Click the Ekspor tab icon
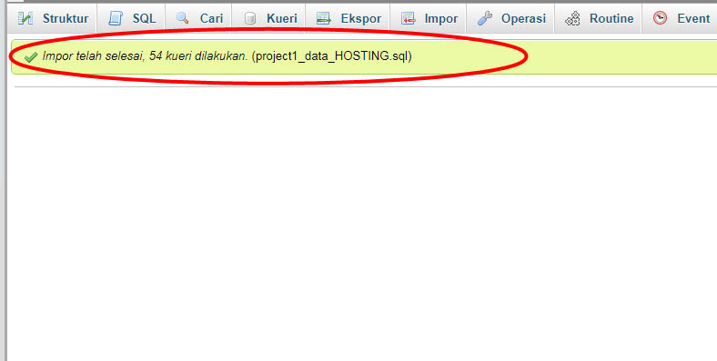This screenshot has height=361, width=717. (x=324, y=18)
